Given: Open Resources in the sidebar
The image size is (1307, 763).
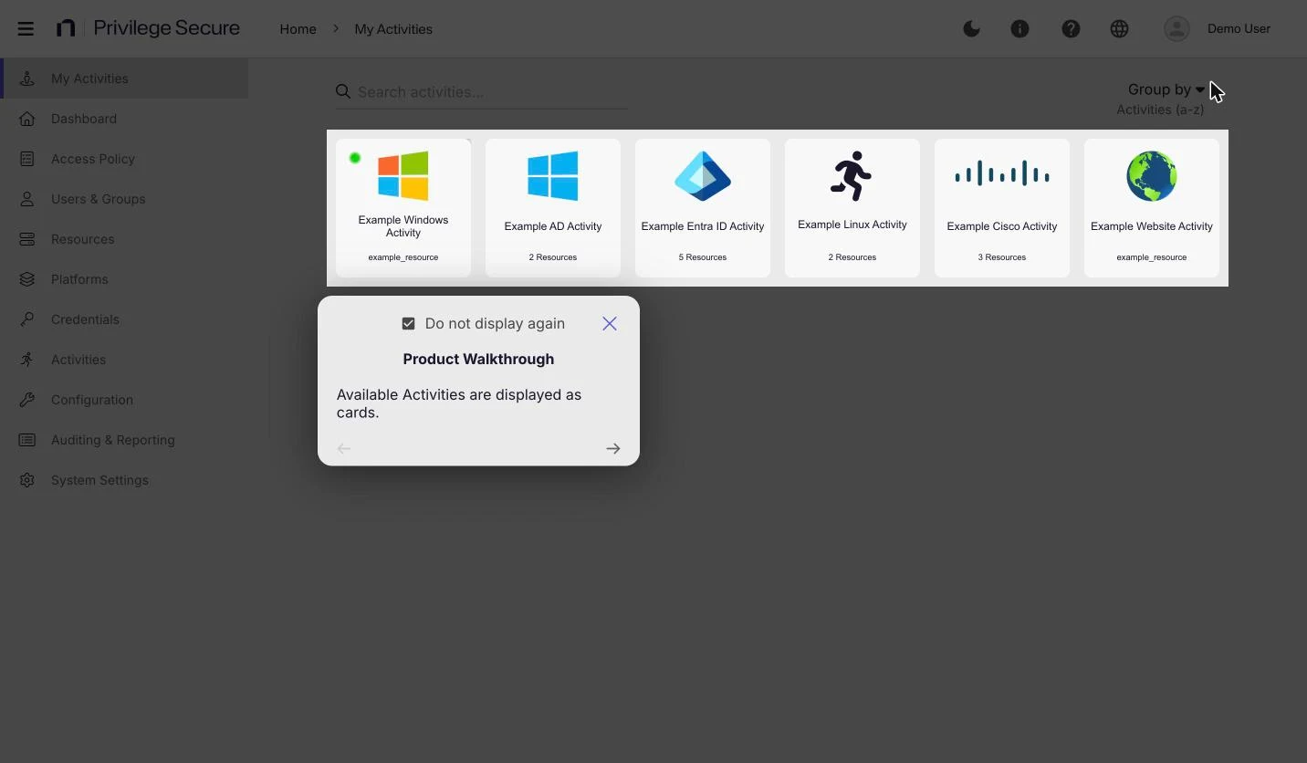Looking at the screenshot, I should coord(125,239).
